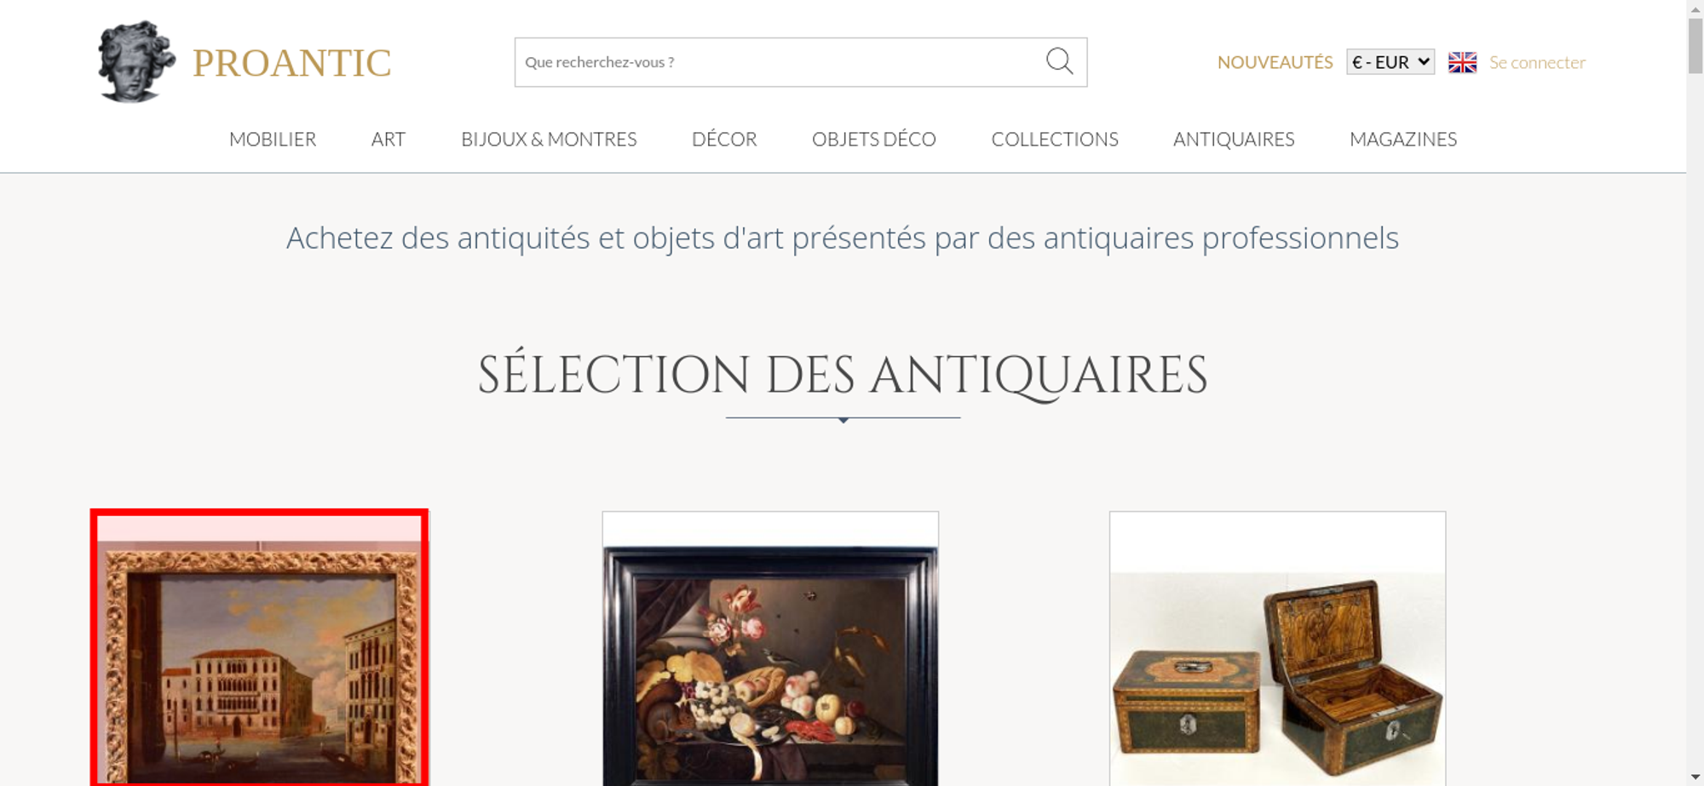Open the Collections menu
The width and height of the screenshot is (1704, 786).
(1055, 139)
